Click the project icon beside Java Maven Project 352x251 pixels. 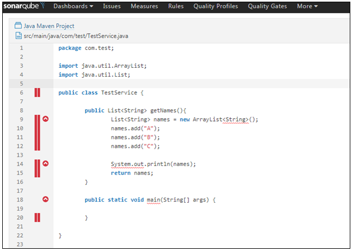tap(18, 26)
